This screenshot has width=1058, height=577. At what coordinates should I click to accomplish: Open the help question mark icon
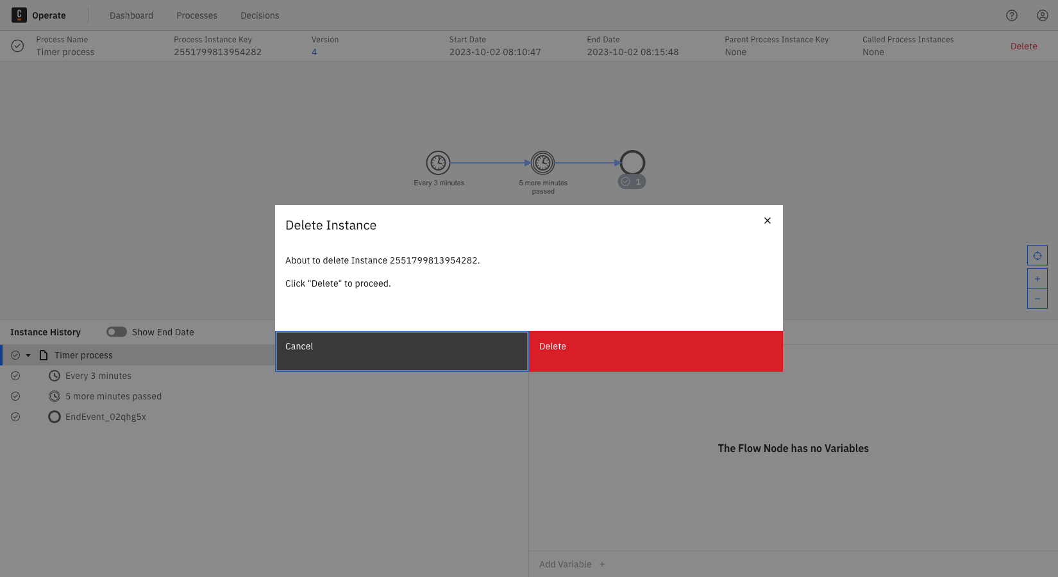pyautogui.click(x=1012, y=15)
